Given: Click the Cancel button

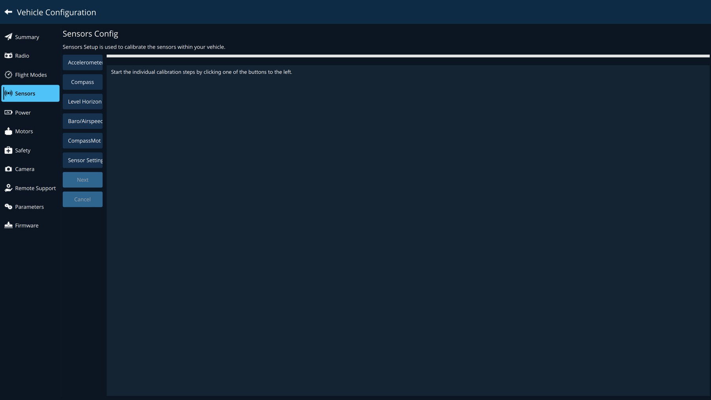Looking at the screenshot, I should click(x=83, y=199).
